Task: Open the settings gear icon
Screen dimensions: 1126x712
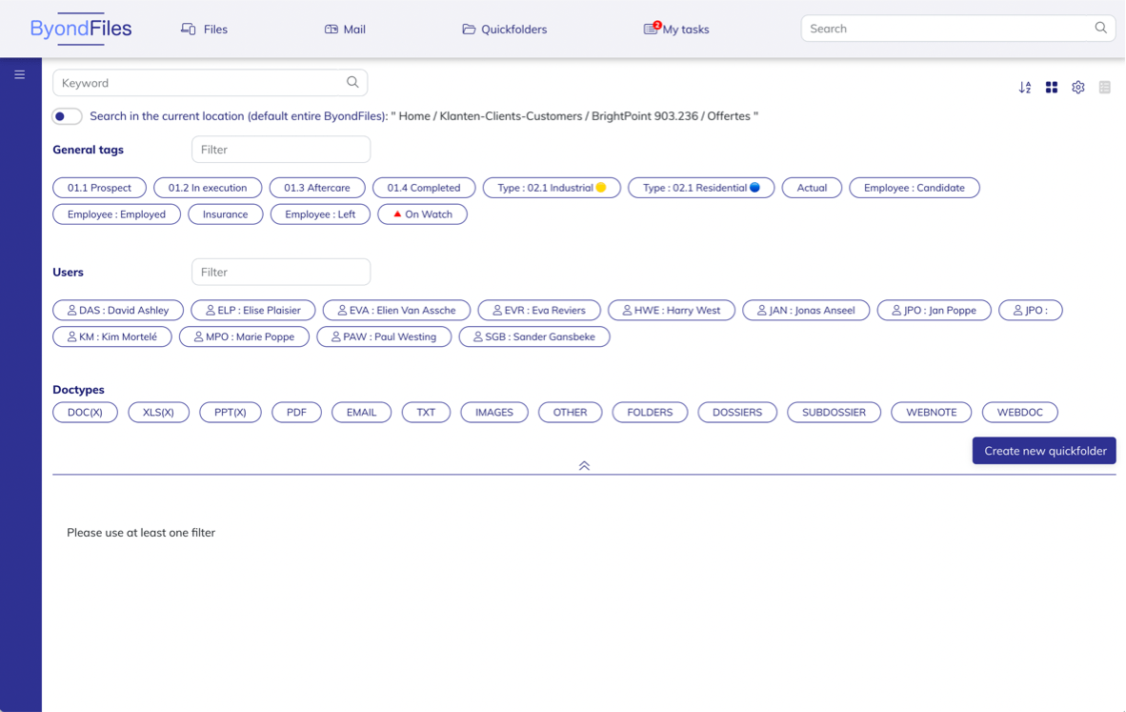Action: [x=1078, y=88]
